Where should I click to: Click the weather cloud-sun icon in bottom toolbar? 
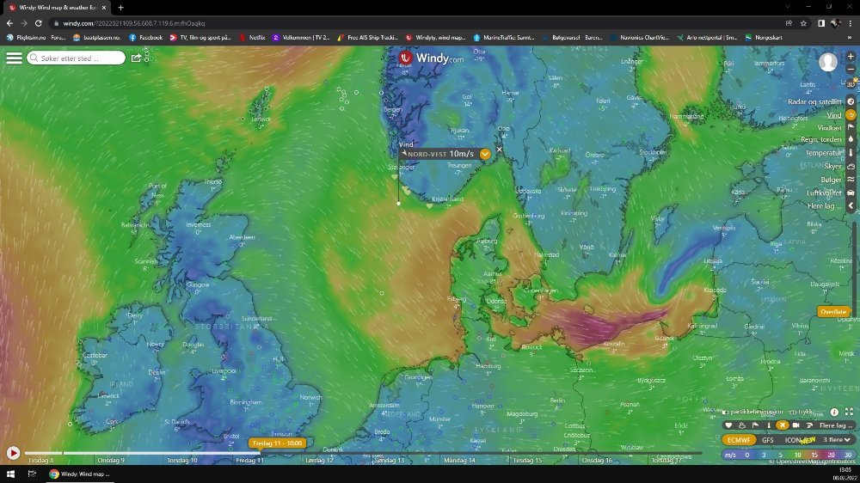[x=742, y=425]
